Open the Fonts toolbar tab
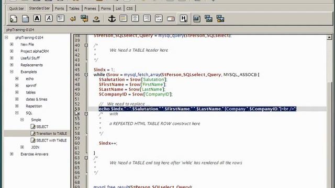The width and height of the screenshot is (335, 188). [59, 8]
